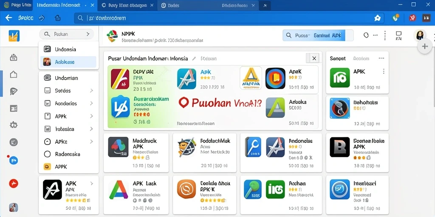Click the red round icon in the left sidebar

point(14,183)
